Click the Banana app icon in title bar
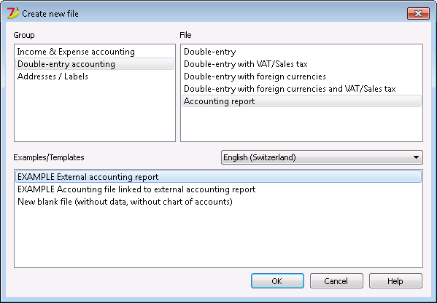Image resolution: width=437 pixels, height=303 pixels. pyautogui.click(x=13, y=13)
